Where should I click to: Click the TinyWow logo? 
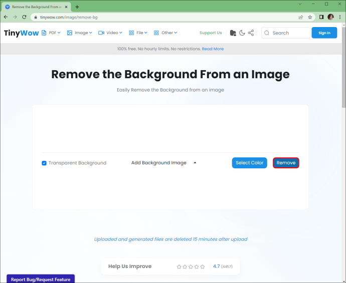21,33
